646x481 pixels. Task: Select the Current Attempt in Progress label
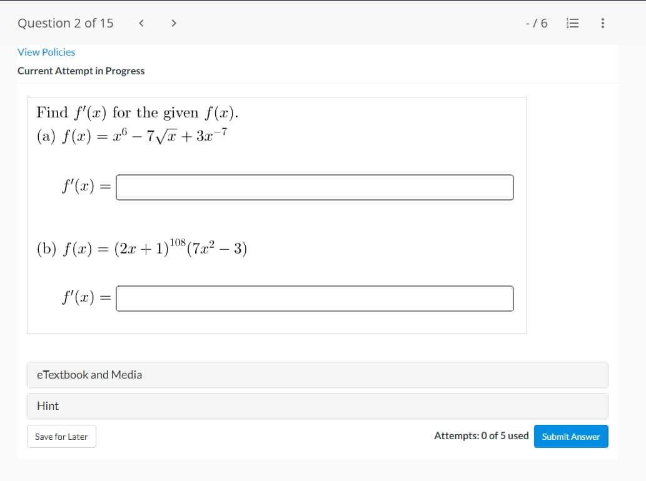[81, 71]
